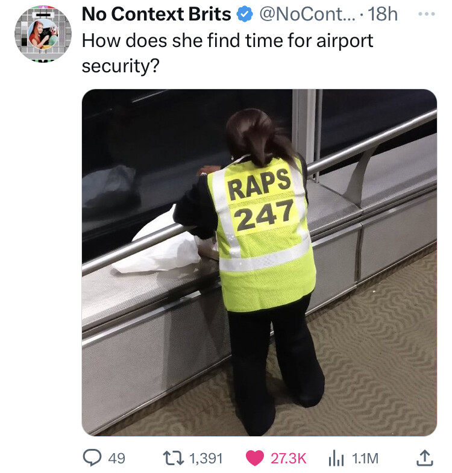
Task: Open the view analytics bar-chart icon
Action: [336, 458]
